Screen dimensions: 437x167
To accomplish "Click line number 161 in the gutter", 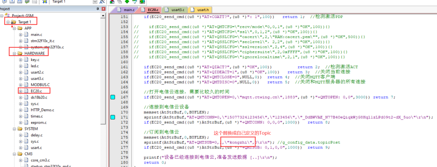I will [x=124, y=67].
